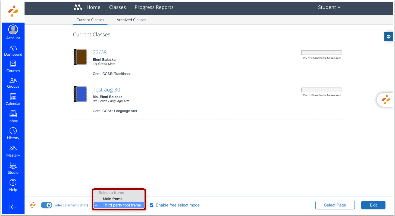Open the Inbox icon
Screen dimensions: 395x216
13,114
